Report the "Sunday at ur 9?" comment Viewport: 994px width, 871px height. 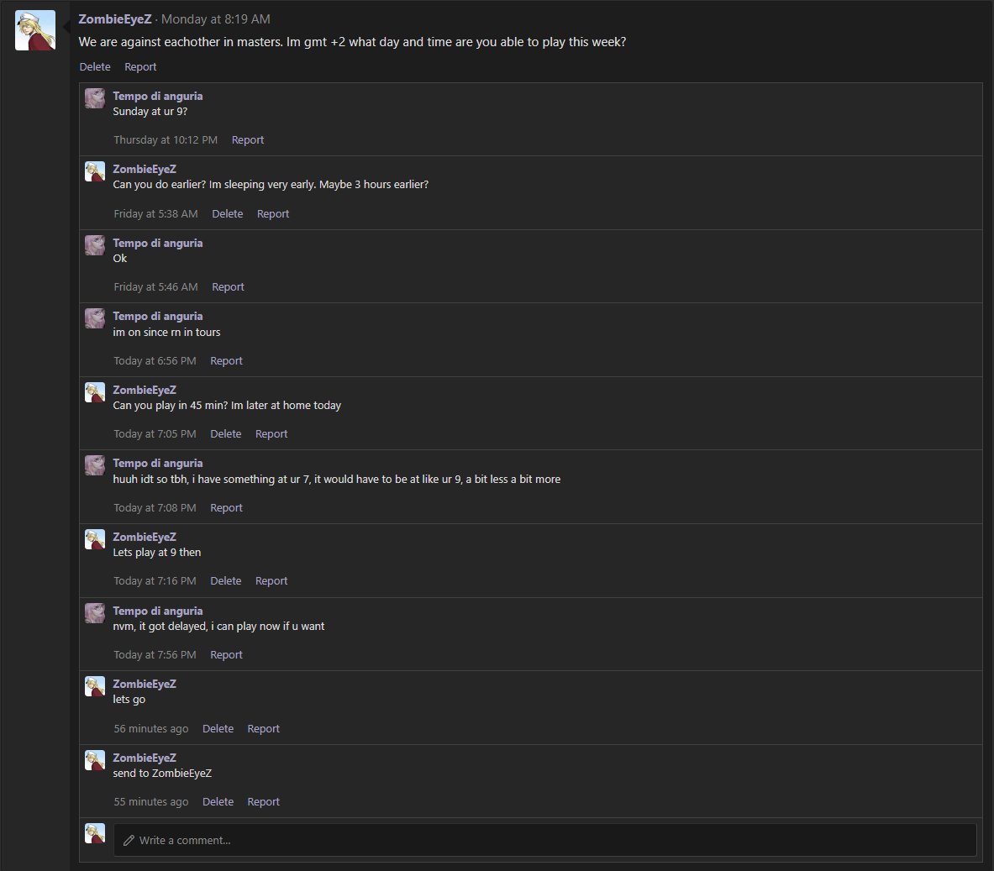(x=247, y=139)
